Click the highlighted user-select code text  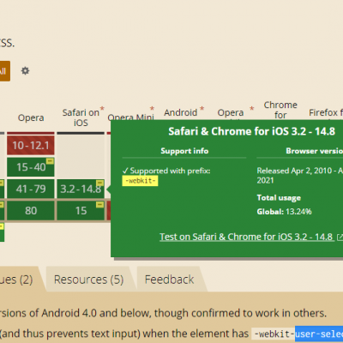(319, 334)
